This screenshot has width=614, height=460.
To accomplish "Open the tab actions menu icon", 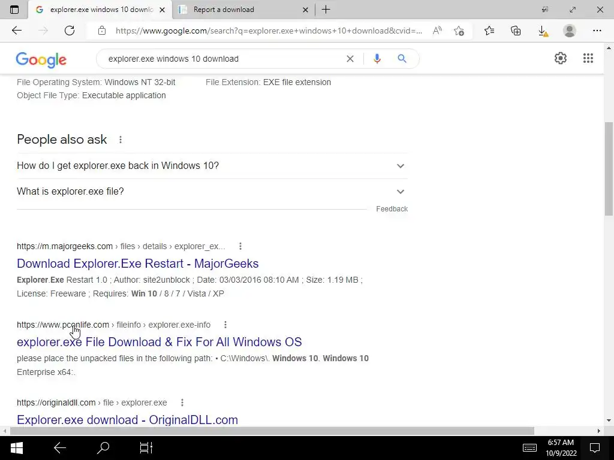I will point(14,10).
